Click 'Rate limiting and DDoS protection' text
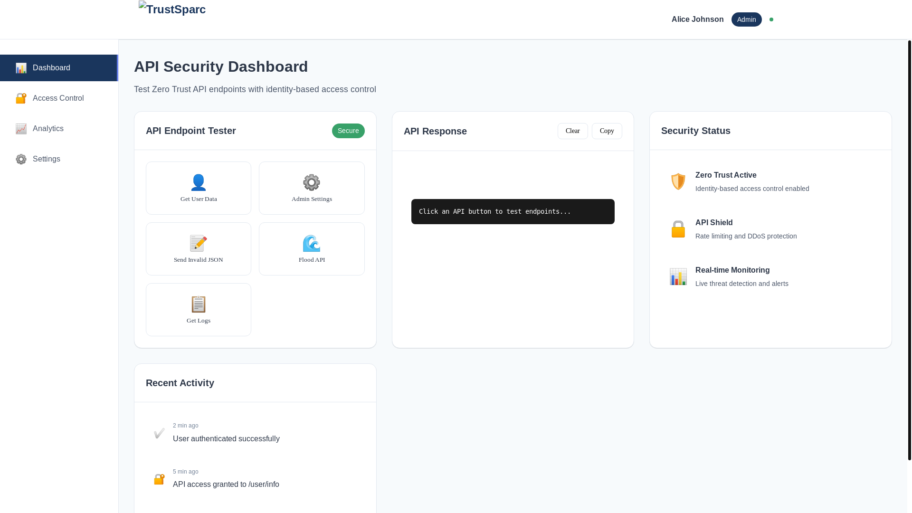The width and height of the screenshot is (912, 513). [x=746, y=236]
